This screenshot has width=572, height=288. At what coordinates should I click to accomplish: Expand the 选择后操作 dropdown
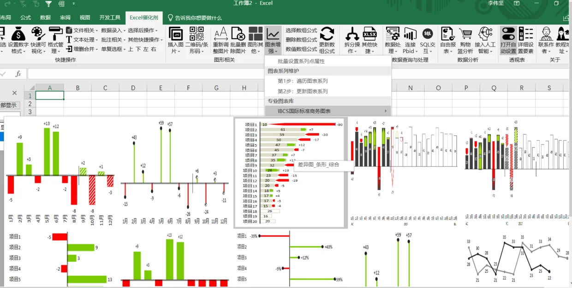[142, 30]
